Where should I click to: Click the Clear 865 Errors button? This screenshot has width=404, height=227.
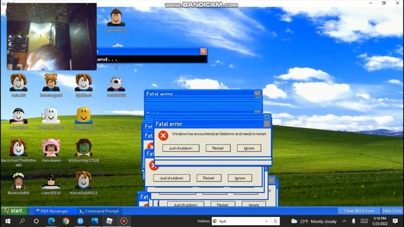(359, 211)
